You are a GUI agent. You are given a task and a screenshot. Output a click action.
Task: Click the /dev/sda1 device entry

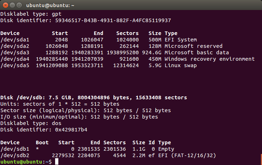coord(15,40)
